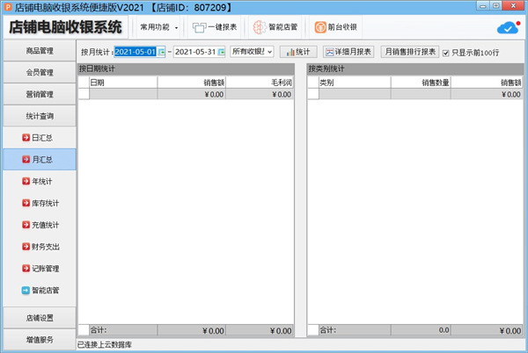Click the app logo in title bar
The height and width of the screenshot is (353, 528).
click(x=7, y=7)
